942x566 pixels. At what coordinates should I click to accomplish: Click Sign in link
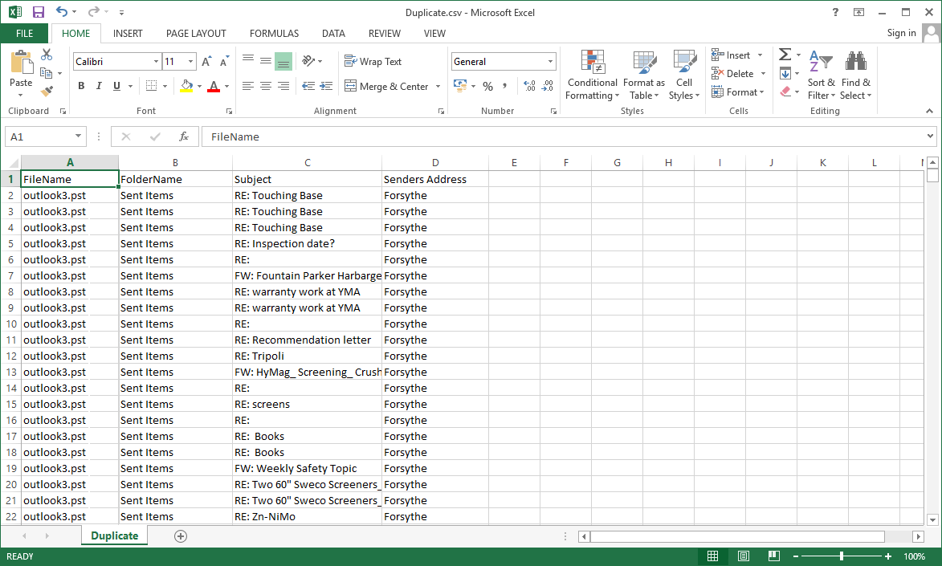coord(901,33)
